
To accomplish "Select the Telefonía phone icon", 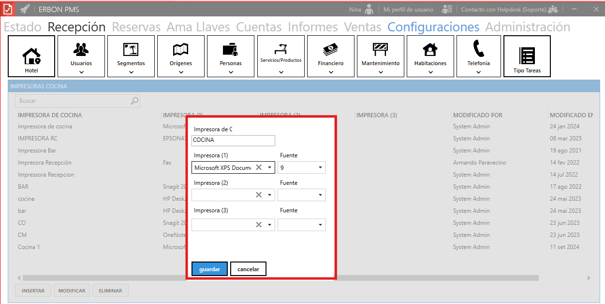I will point(478,49).
